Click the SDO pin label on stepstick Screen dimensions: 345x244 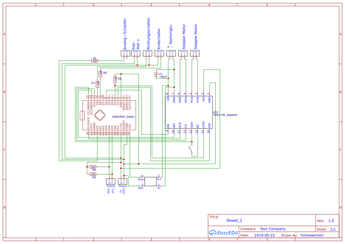click(192, 125)
